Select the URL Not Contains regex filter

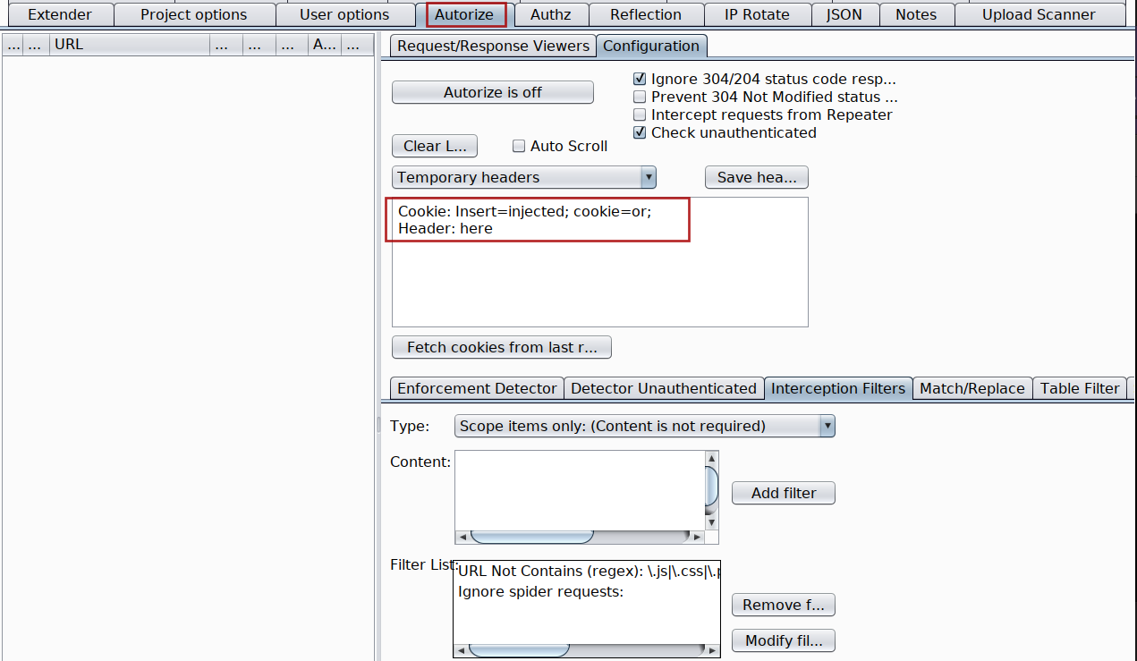coord(589,571)
